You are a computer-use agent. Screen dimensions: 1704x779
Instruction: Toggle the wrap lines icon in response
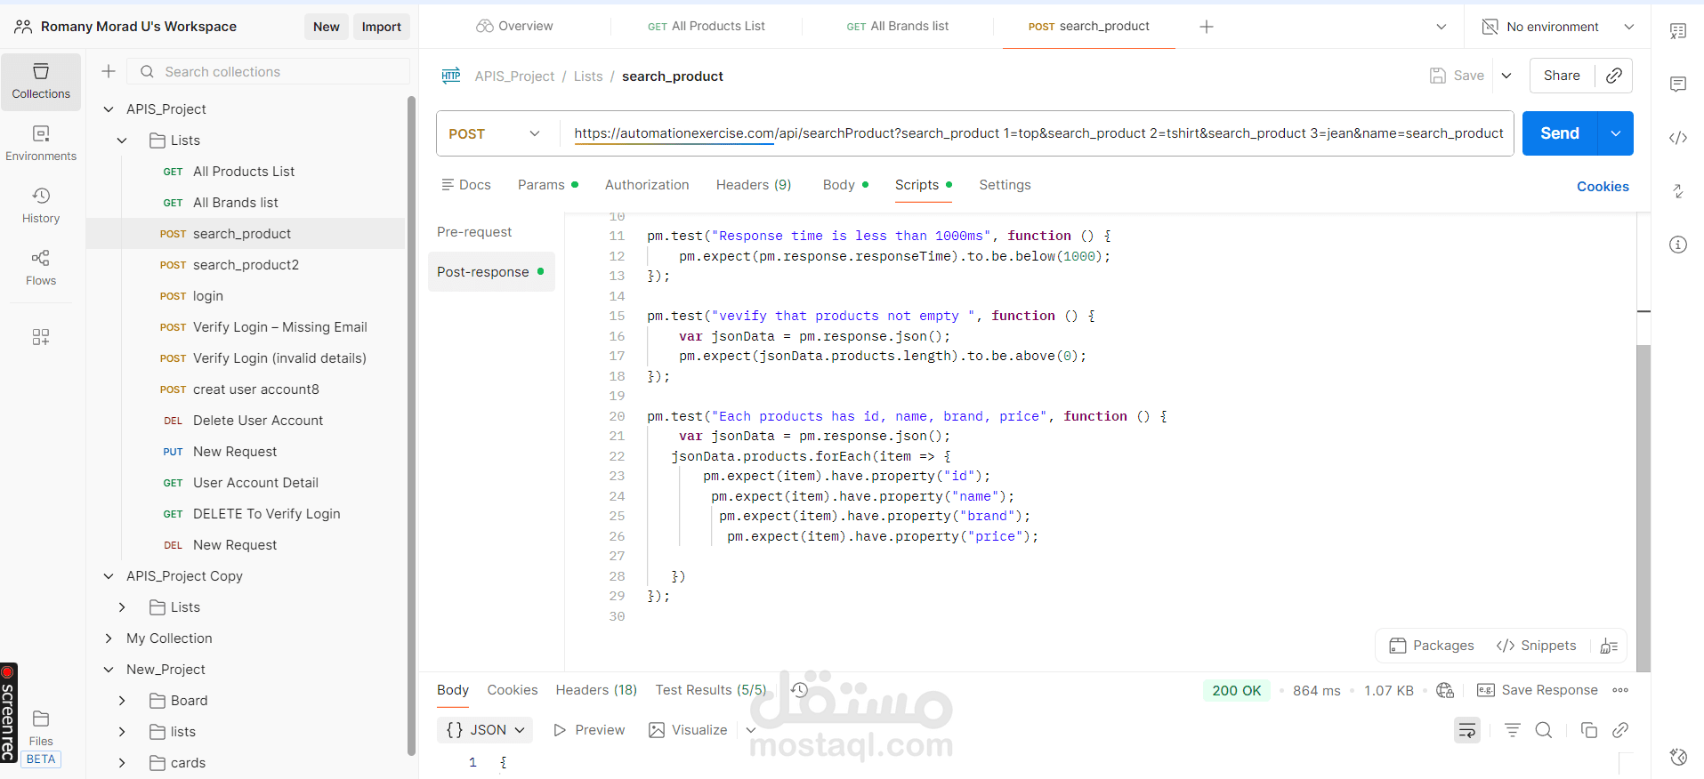pyautogui.click(x=1467, y=730)
